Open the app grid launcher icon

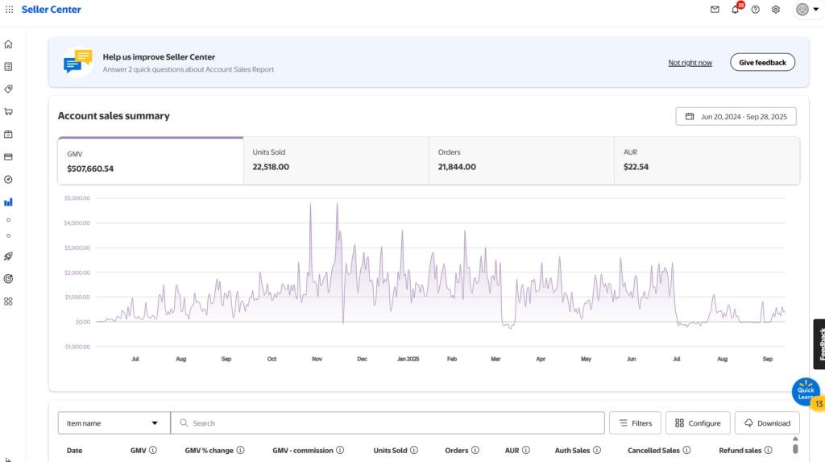(x=9, y=10)
